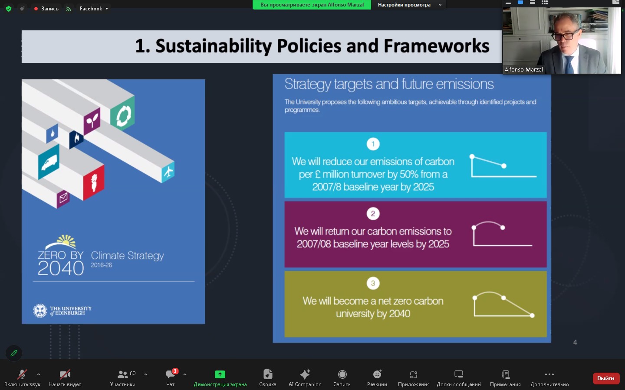Screen dimensions: 625x390
Task: Click the Alfonso Marzal name label
Action: point(523,69)
